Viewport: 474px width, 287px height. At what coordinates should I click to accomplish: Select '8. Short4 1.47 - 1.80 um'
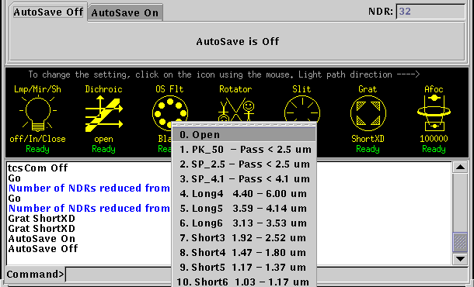tap(244, 252)
